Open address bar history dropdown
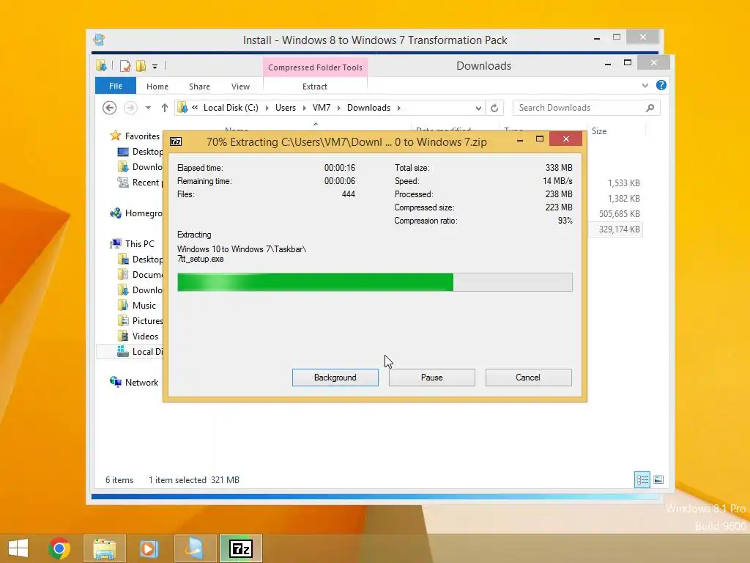Viewport: 750px width, 563px height. pyautogui.click(x=478, y=108)
